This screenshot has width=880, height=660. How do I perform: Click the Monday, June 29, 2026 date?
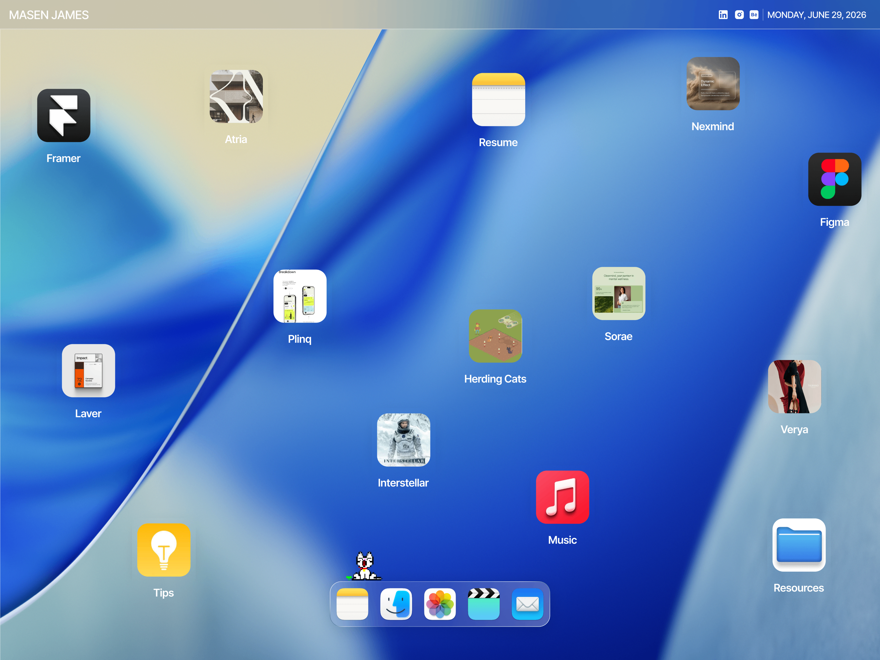pos(816,15)
